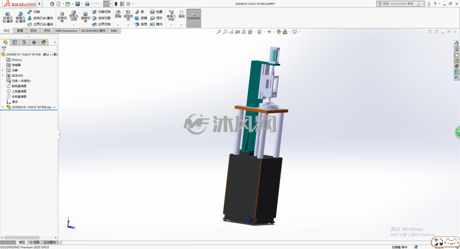Viewport: 460px width, 249px height.
Task: Open the dropdown arrow next to Save
Action: (x=82, y=4)
